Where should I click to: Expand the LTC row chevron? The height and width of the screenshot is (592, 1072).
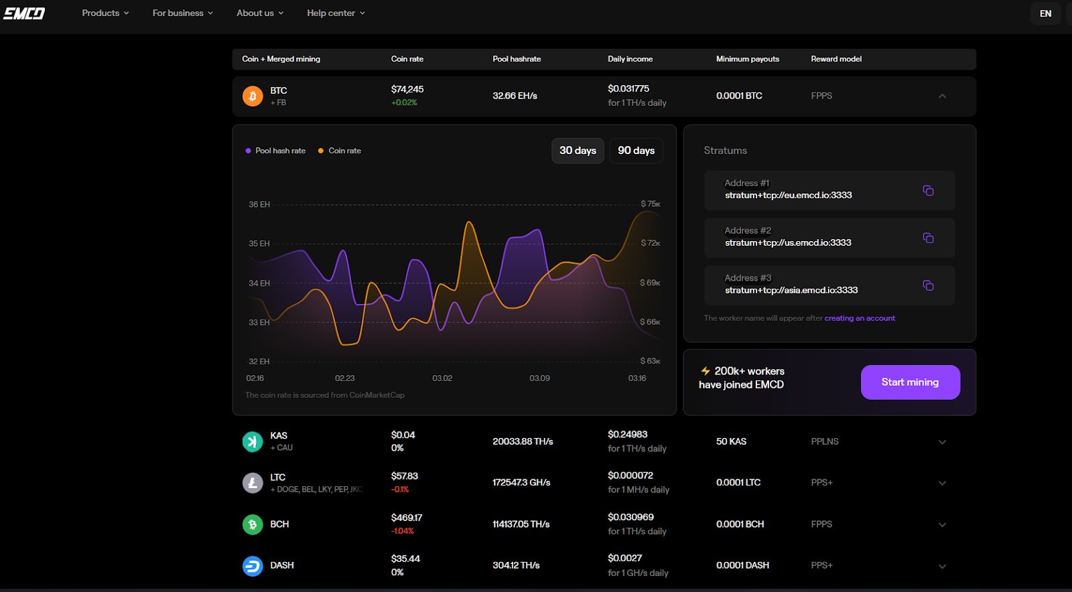(942, 483)
